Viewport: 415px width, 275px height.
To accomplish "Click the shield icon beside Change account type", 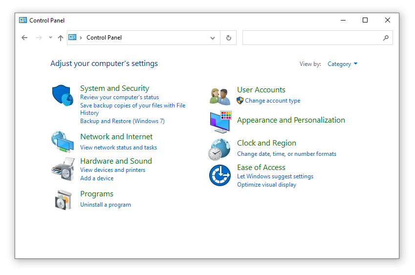I will (x=240, y=101).
